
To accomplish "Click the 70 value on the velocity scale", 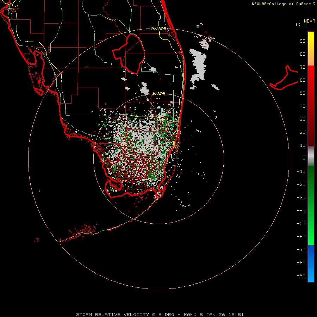I will [x=303, y=67].
